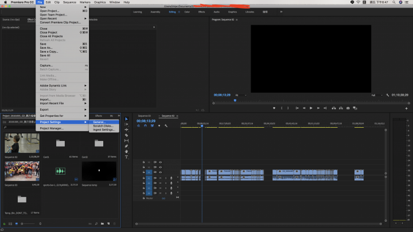Add marker on the timeline
The height and width of the screenshot is (232, 413).
tap(159, 125)
